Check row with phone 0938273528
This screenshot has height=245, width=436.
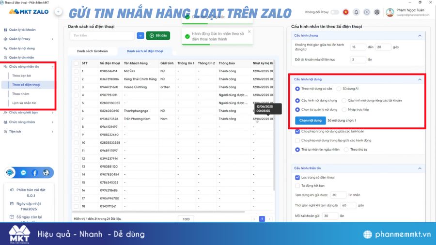click(x=76, y=119)
